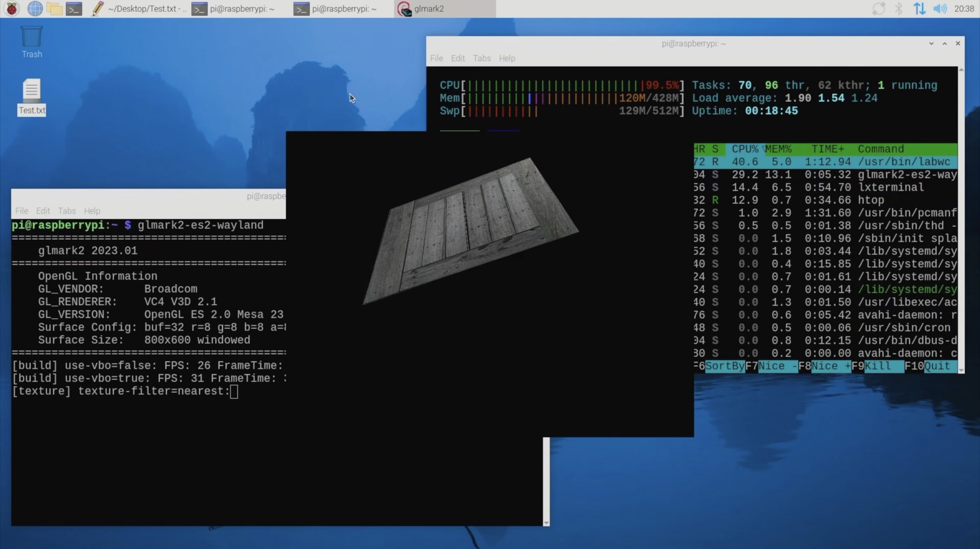This screenshot has width=980, height=549.
Task: Click the htop terminal scrollbar down arrow
Action: (x=961, y=370)
